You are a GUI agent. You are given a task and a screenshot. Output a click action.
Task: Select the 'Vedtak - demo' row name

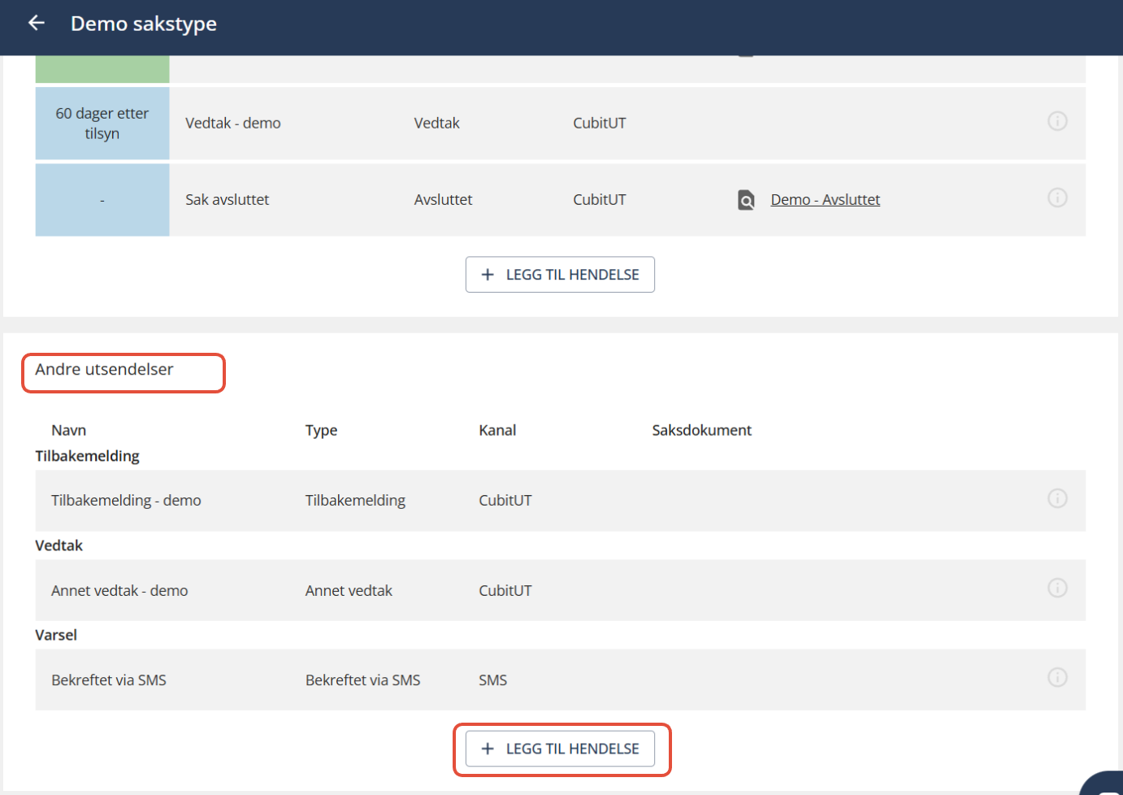point(233,124)
